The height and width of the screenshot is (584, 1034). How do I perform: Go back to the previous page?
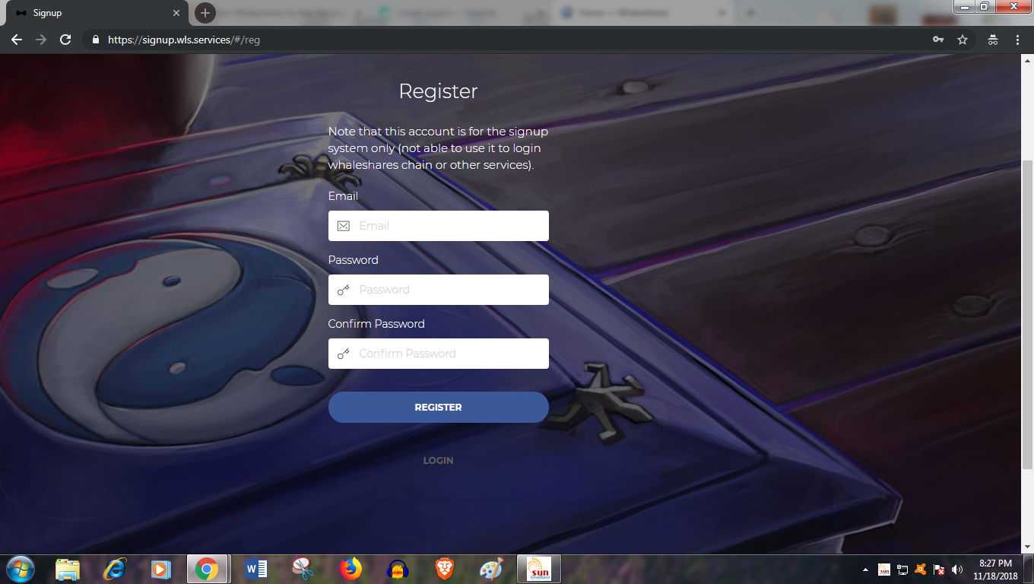point(17,40)
